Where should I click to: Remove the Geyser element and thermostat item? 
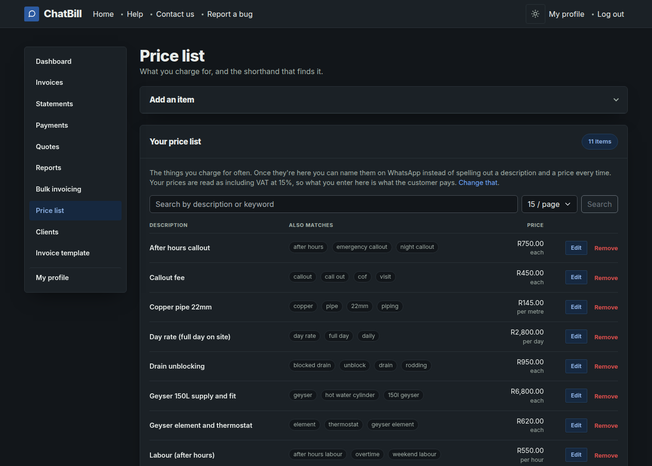(x=606, y=425)
